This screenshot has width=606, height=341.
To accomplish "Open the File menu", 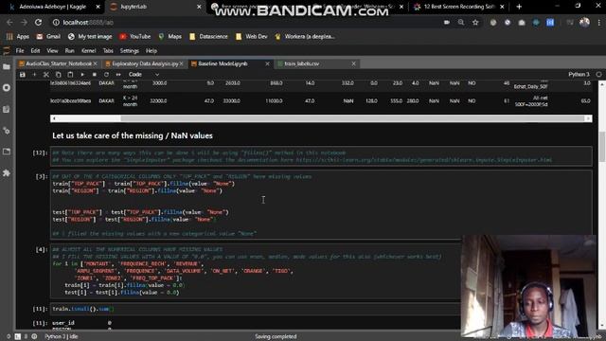I will point(20,50).
